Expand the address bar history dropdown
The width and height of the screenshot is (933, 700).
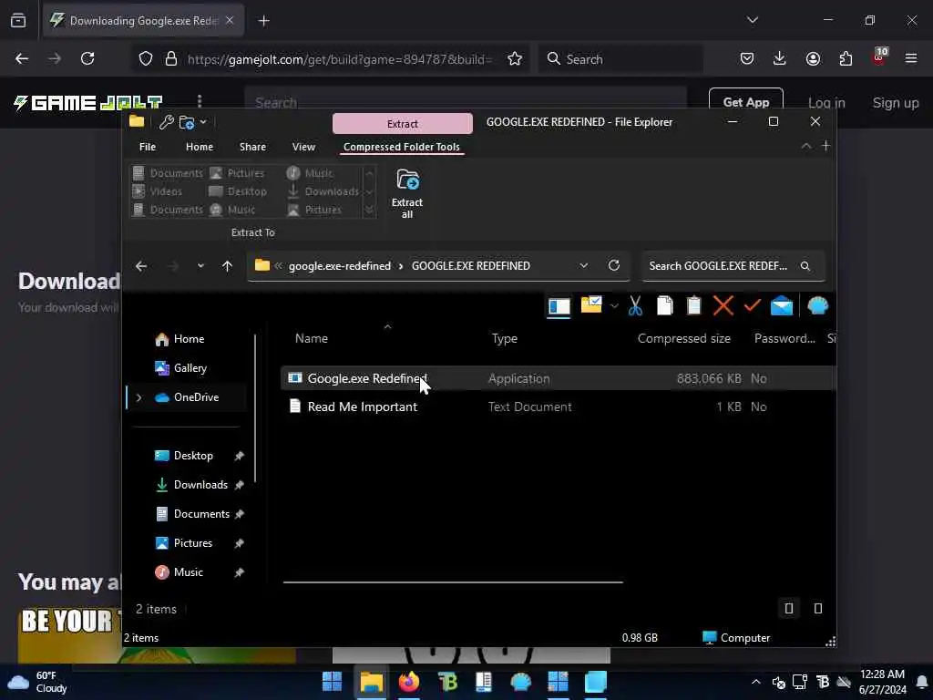(x=584, y=265)
